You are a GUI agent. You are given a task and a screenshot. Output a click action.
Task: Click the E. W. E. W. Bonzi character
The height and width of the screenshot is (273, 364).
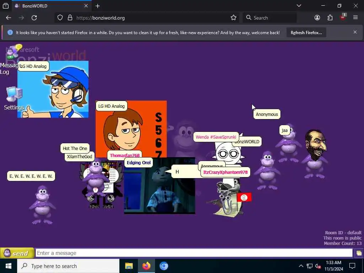pyautogui.click(x=42, y=205)
